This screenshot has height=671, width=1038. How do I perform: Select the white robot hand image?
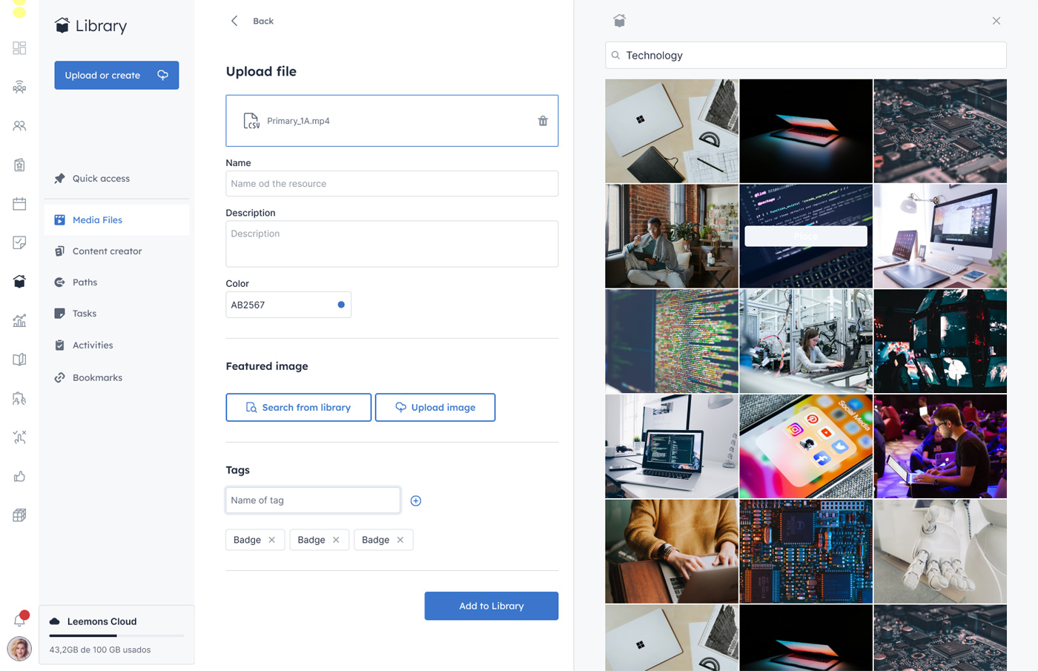pyautogui.click(x=940, y=552)
